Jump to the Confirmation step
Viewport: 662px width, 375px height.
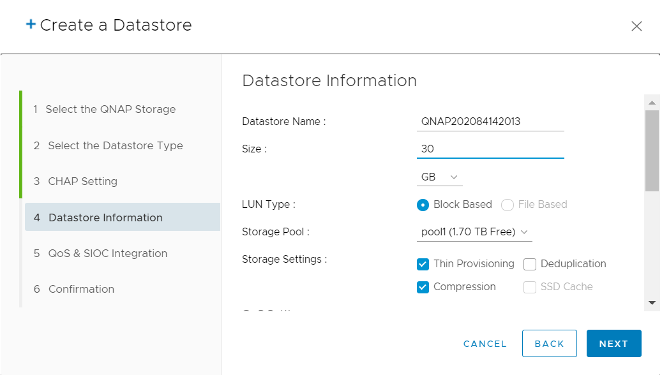pos(81,289)
